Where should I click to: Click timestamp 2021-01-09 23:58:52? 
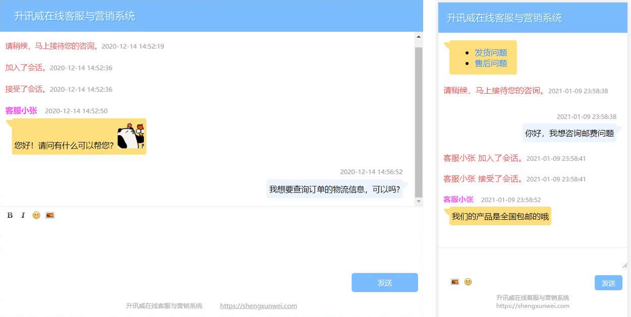[511, 200]
